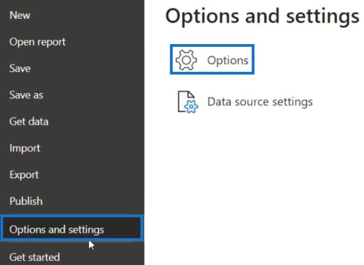Select the highlighted Options and settings entry
364x265 pixels.
click(x=72, y=228)
